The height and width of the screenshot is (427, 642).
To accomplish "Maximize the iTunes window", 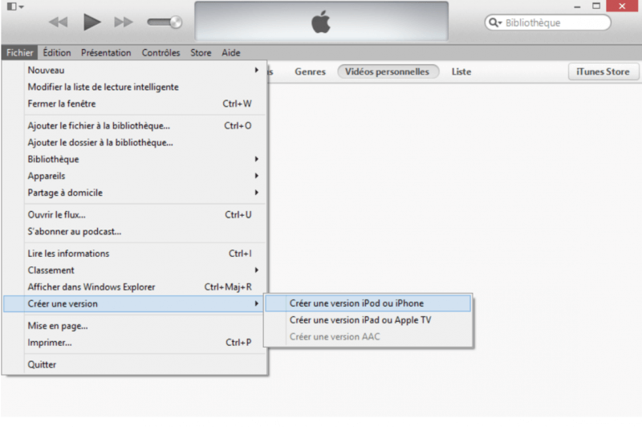I will [596, 6].
